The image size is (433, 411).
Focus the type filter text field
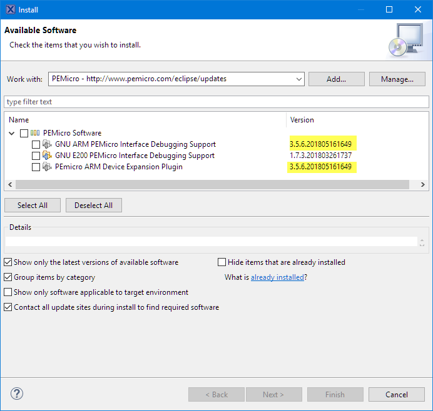[x=216, y=102]
